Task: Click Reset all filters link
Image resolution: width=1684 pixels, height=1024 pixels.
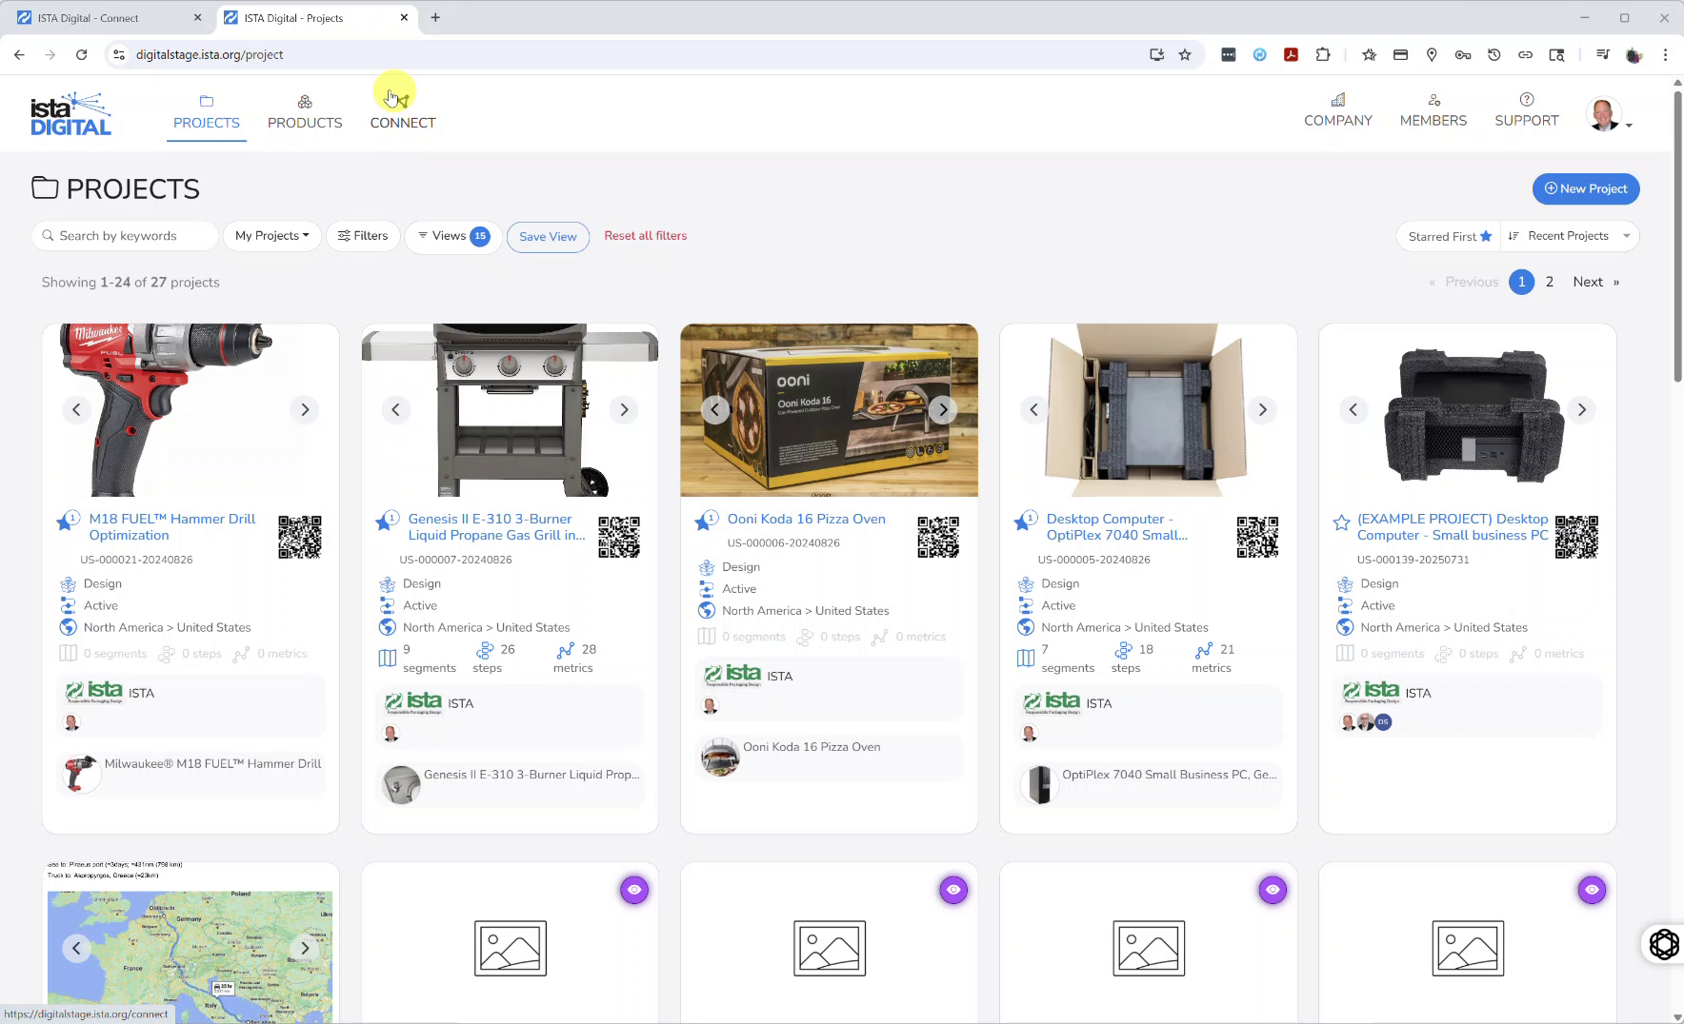Action: (645, 236)
